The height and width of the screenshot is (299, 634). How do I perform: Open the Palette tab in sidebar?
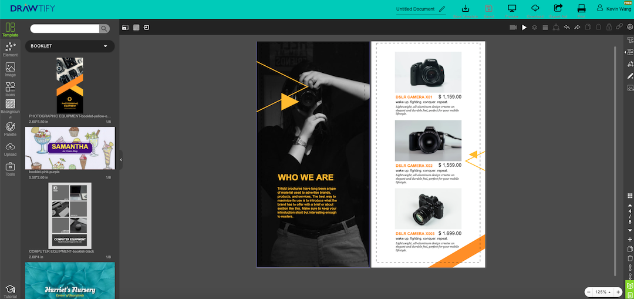[10, 129]
